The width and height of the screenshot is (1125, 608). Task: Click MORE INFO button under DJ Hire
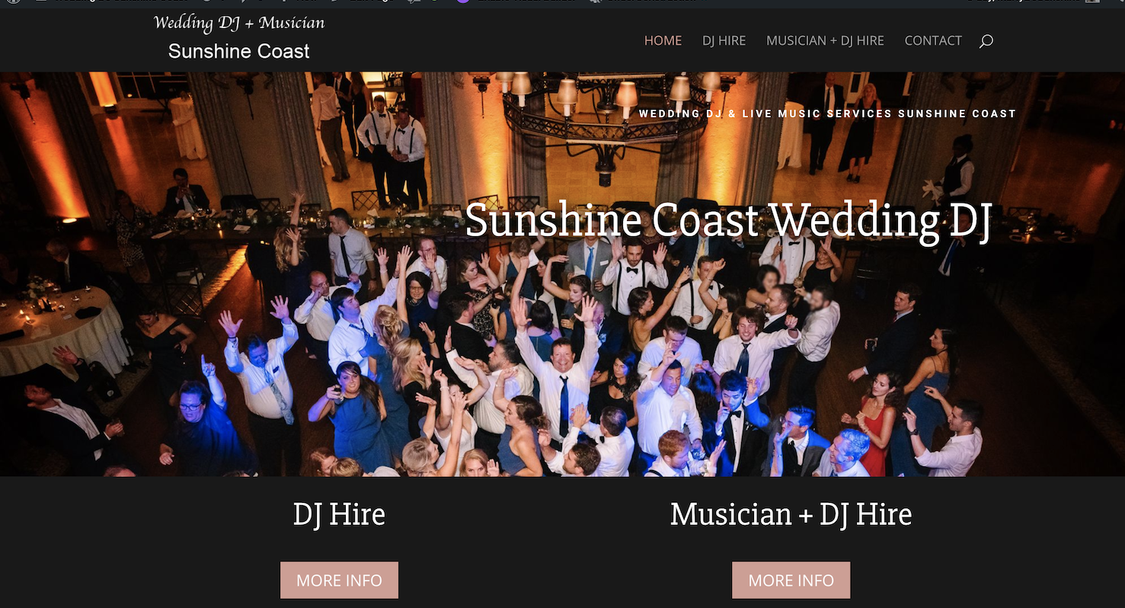pos(339,580)
